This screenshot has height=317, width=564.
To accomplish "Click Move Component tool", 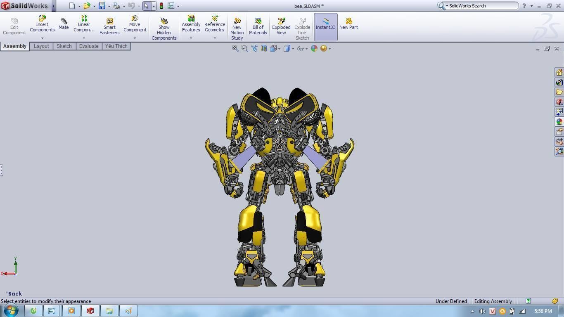I will point(135,24).
